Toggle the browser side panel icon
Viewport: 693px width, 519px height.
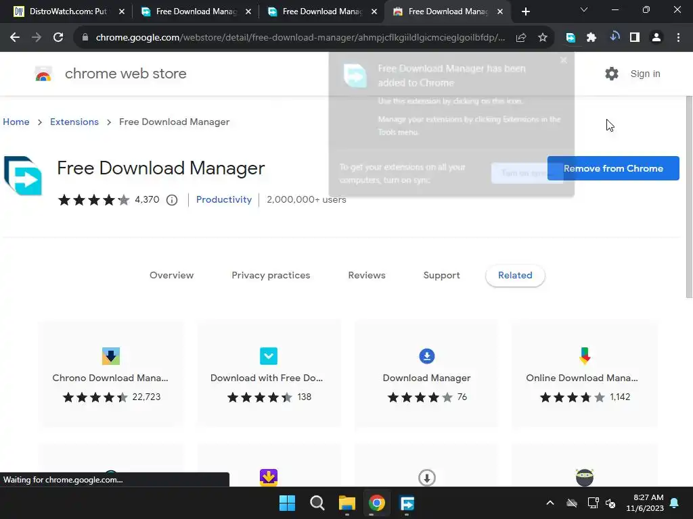coord(635,38)
